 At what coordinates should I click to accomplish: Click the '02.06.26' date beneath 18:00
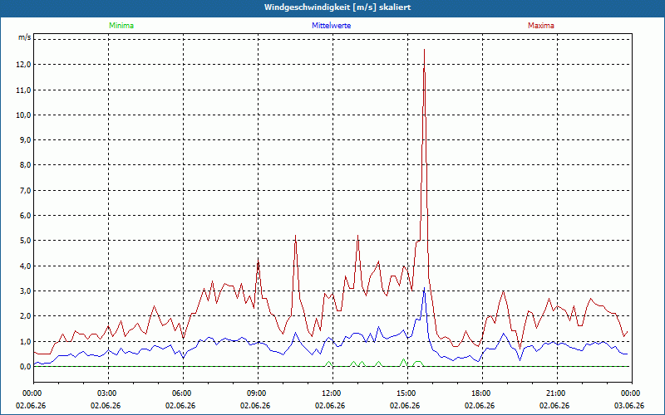click(x=480, y=405)
